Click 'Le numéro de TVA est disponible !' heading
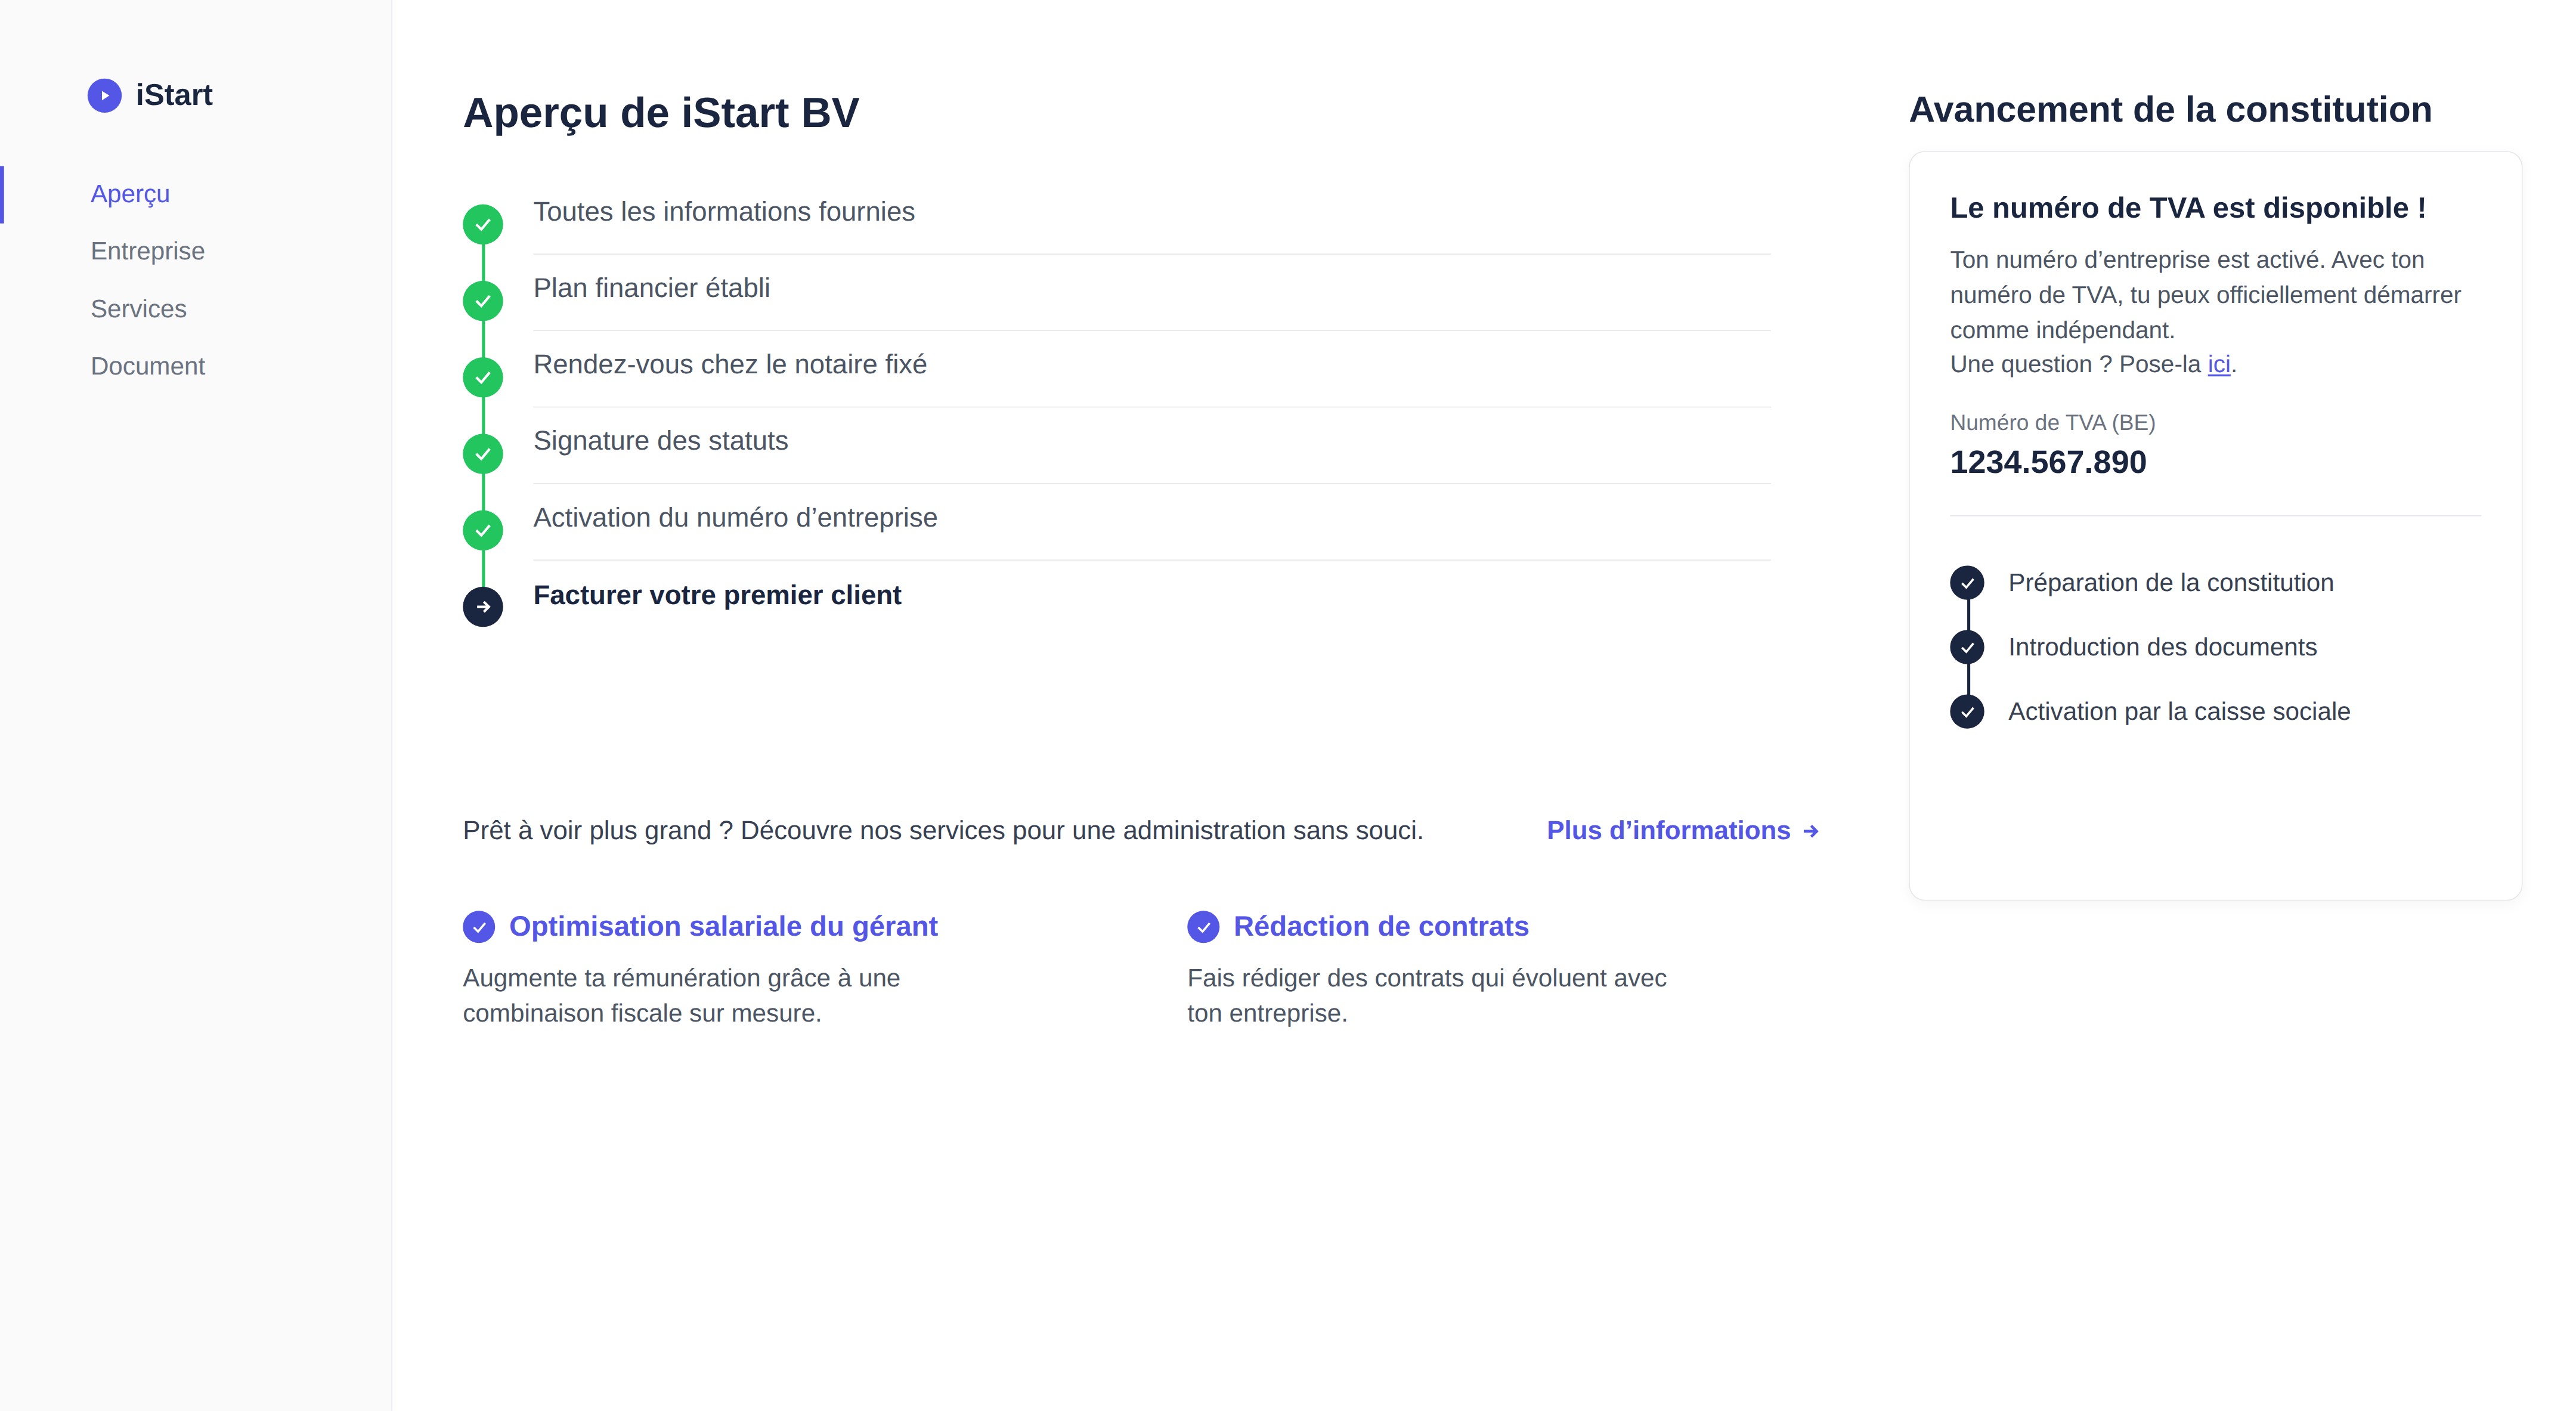 [2188, 208]
